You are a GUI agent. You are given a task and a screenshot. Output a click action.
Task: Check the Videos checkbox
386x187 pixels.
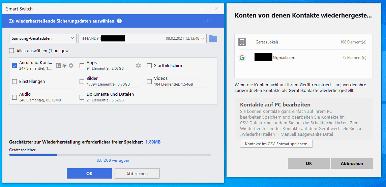[149, 82]
